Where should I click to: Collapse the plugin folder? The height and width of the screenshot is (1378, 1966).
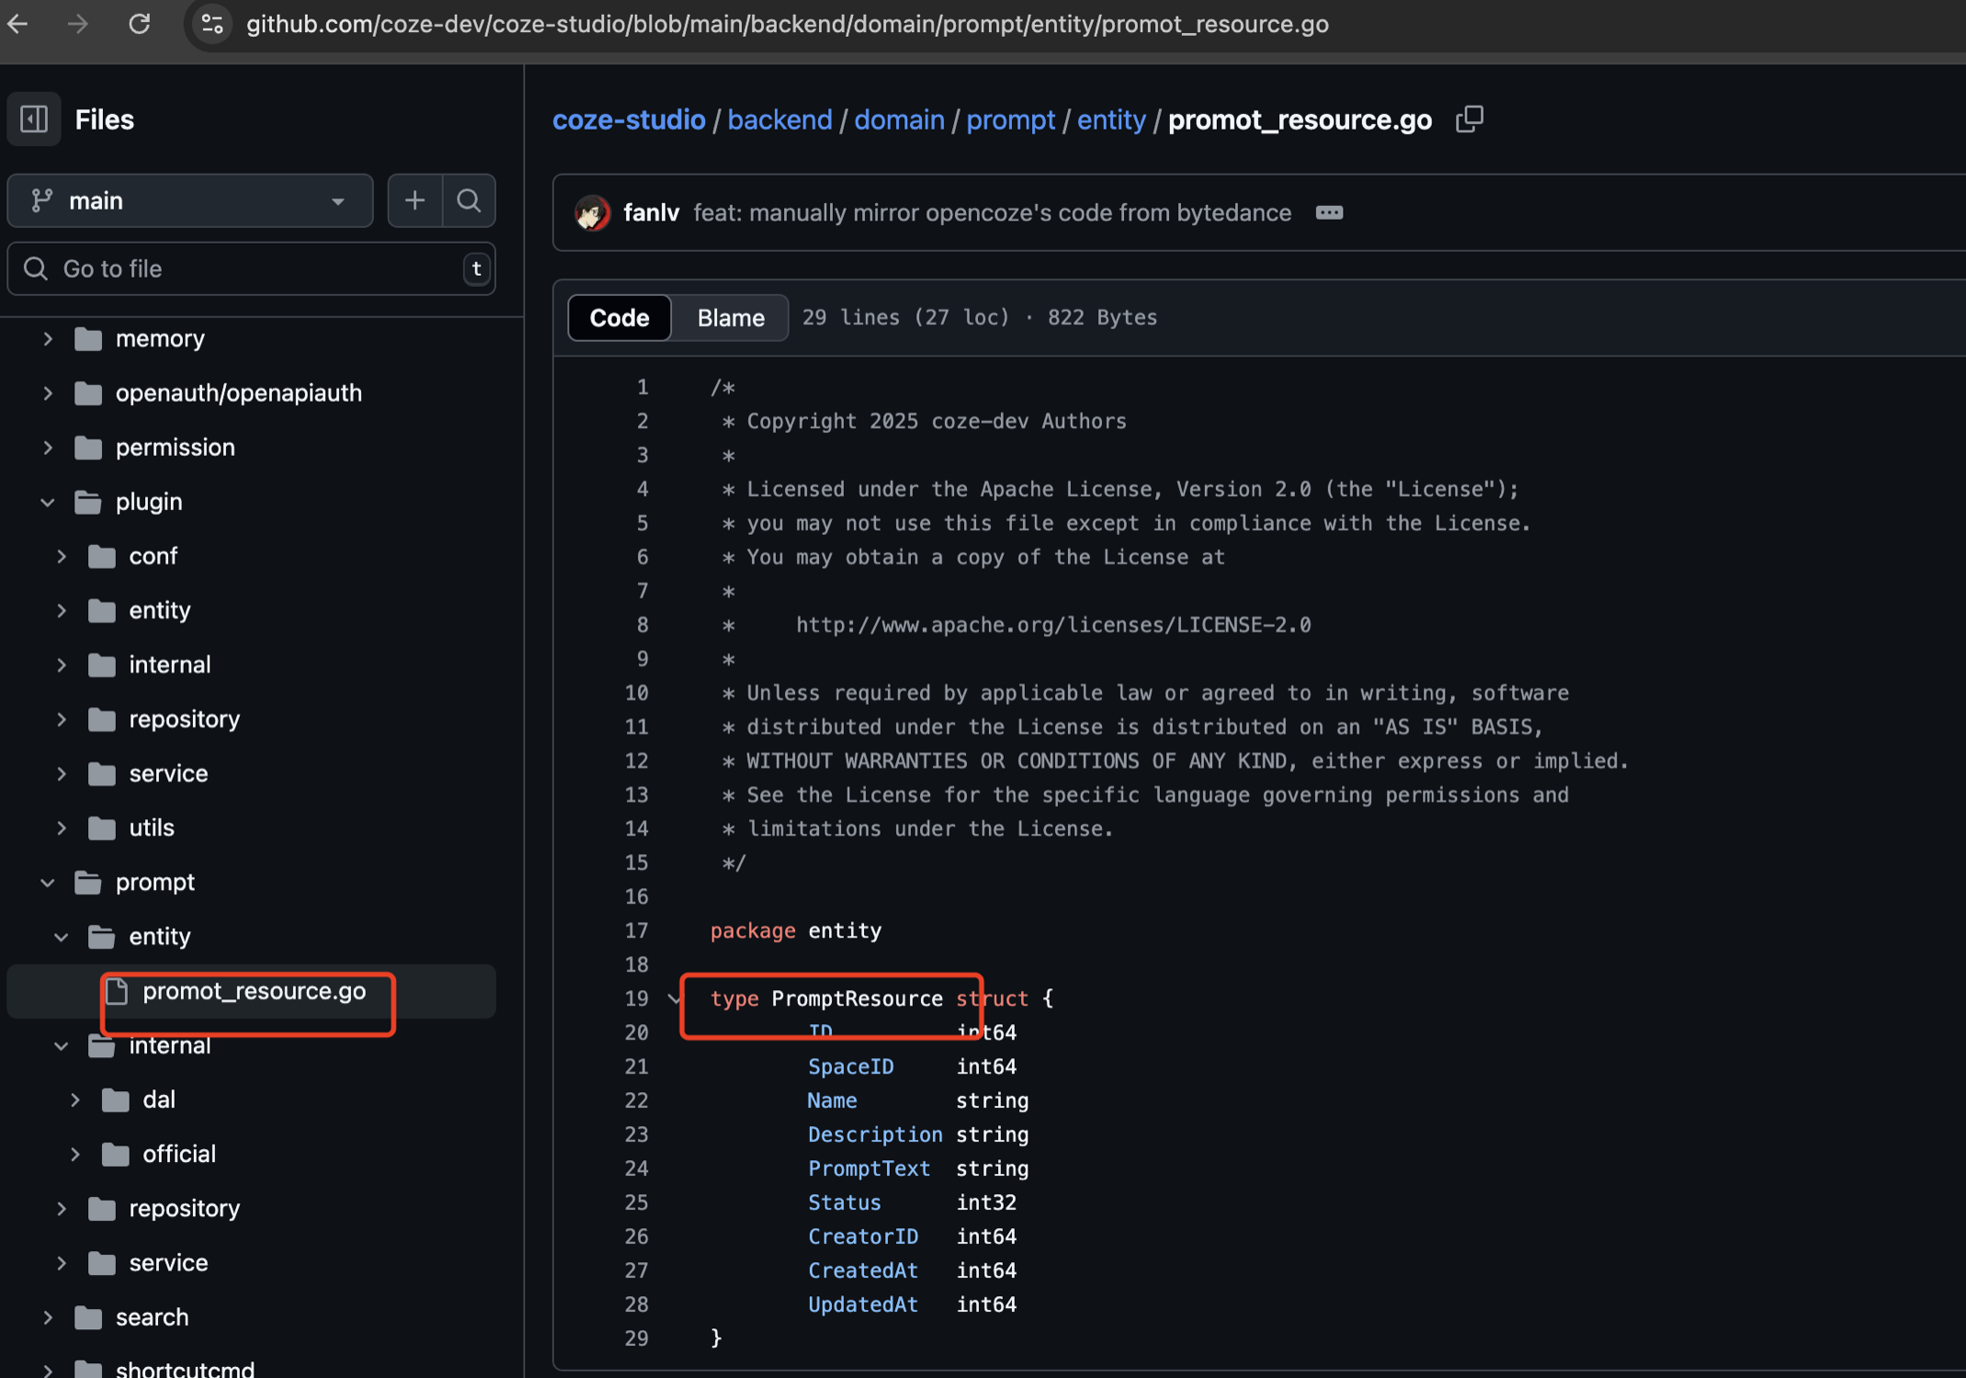[48, 502]
